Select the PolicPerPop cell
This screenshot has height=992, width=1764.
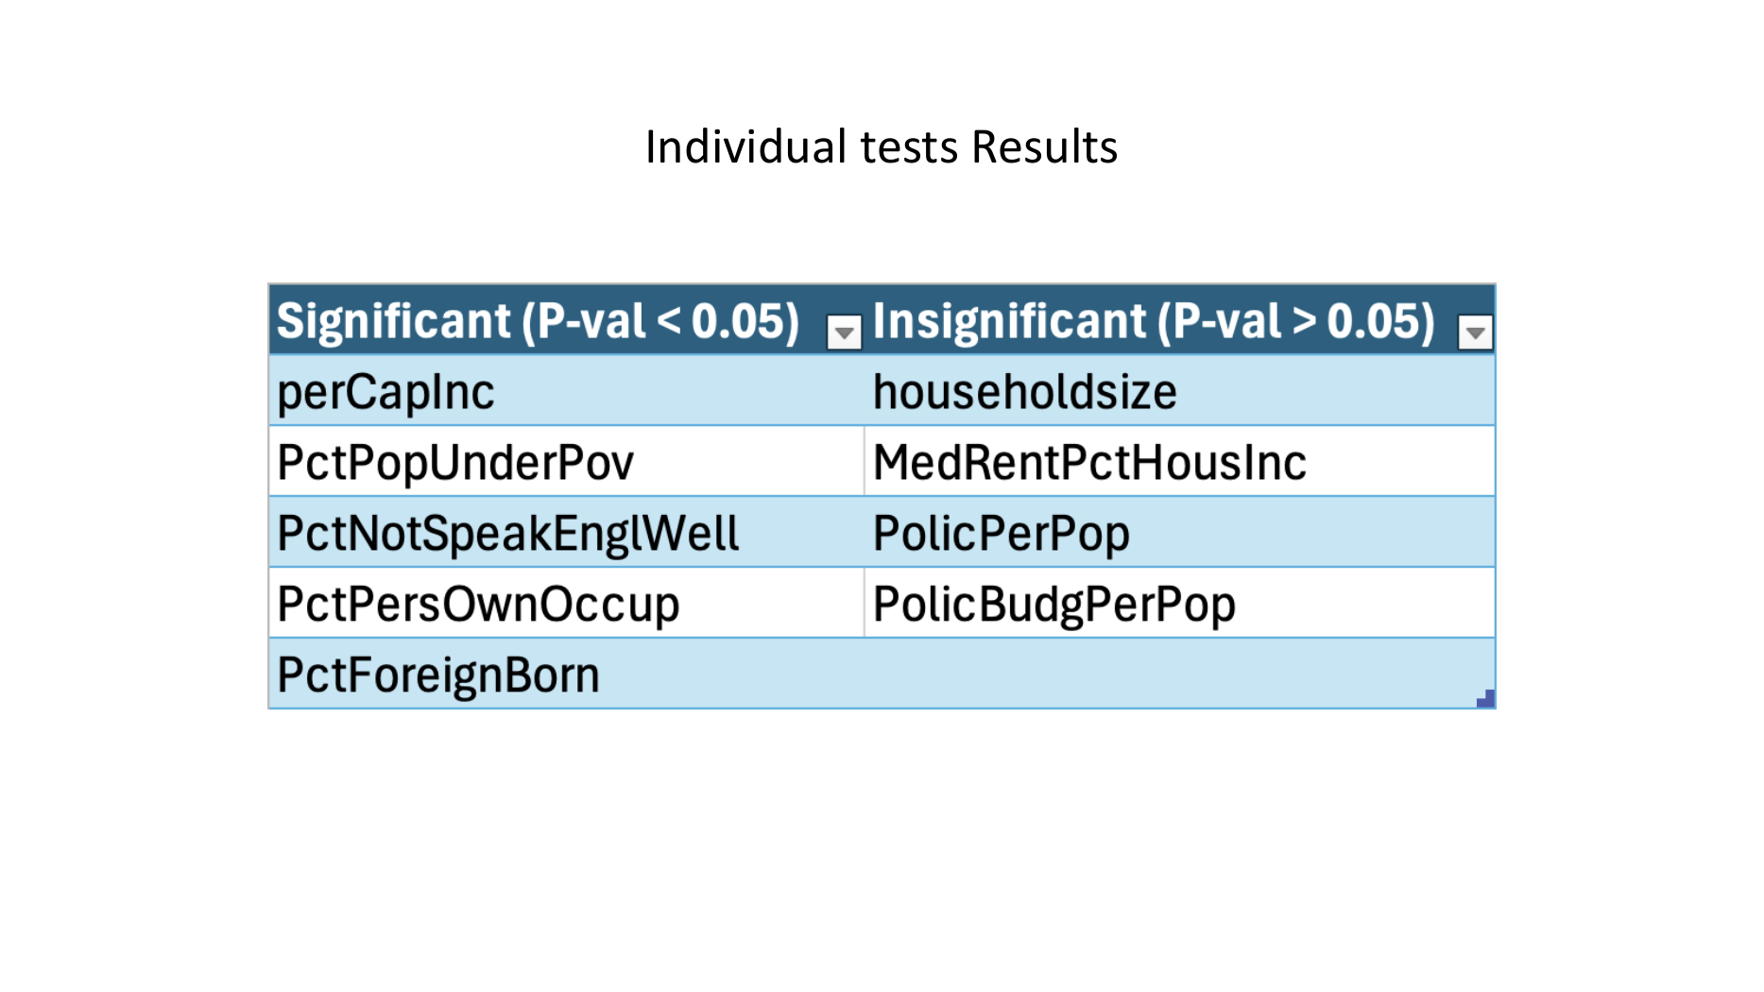point(1179,532)
